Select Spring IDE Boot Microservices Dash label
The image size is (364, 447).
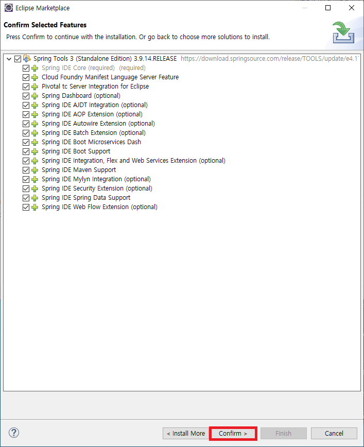pos(91,142)
